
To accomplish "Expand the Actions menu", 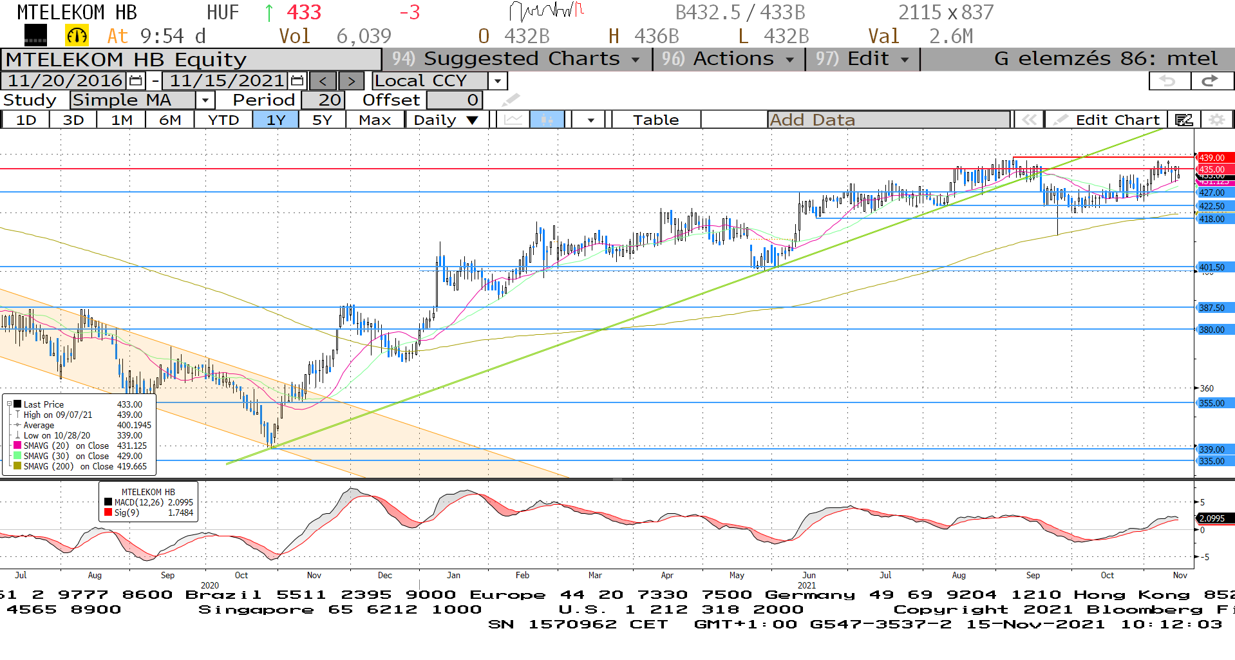I will click(x=729, y=59).
